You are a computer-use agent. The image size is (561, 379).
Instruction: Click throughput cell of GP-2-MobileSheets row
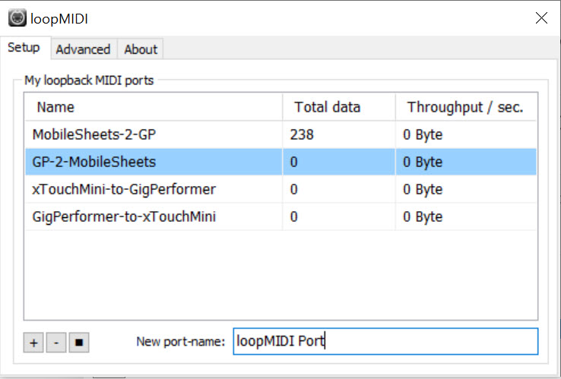click(466, 162)
